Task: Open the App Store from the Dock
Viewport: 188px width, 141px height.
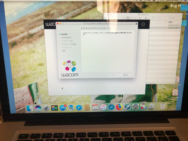Action: click(63, 108)
